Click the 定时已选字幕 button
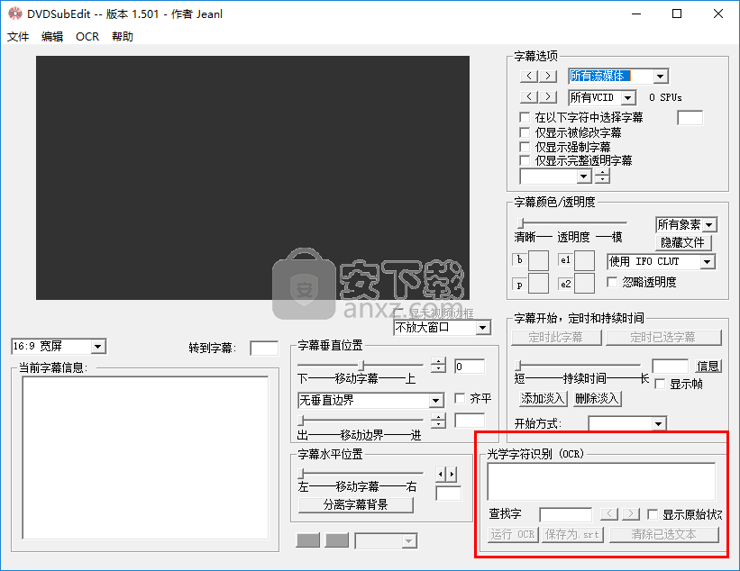740x571 pixels. (663, 337)
